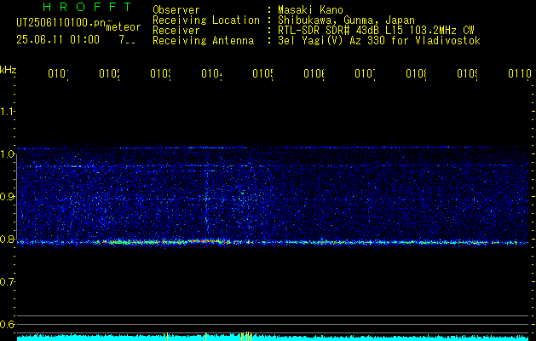Screen dimensions: 536x341
Task: Click the 0.8 frequency axis label
Action: click(x=7, y=239)
